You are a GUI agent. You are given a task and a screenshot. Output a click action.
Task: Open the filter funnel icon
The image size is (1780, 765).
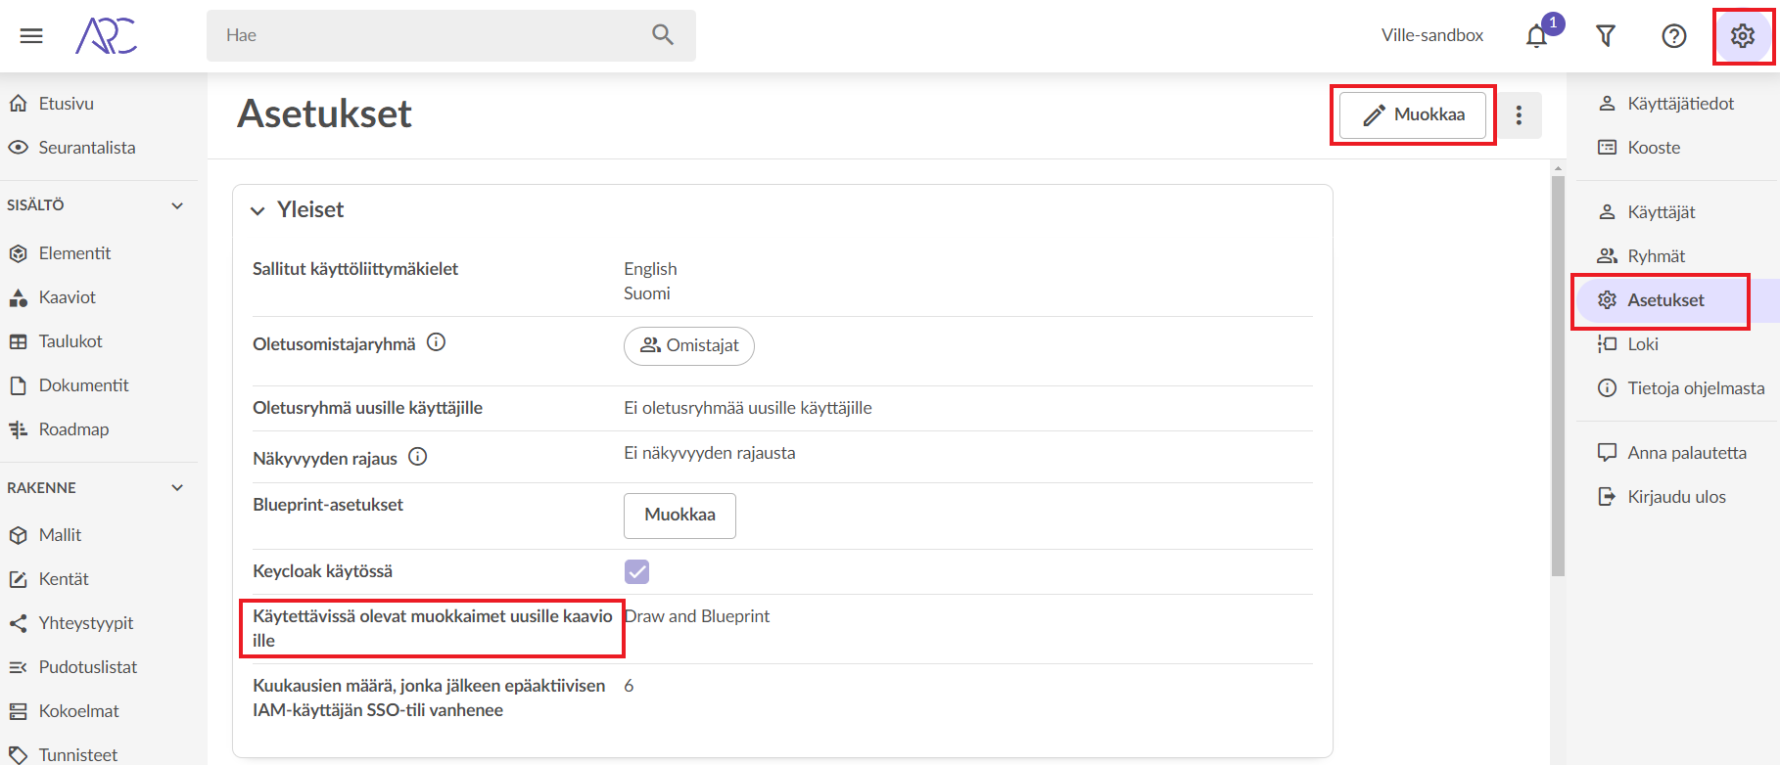1606,36
